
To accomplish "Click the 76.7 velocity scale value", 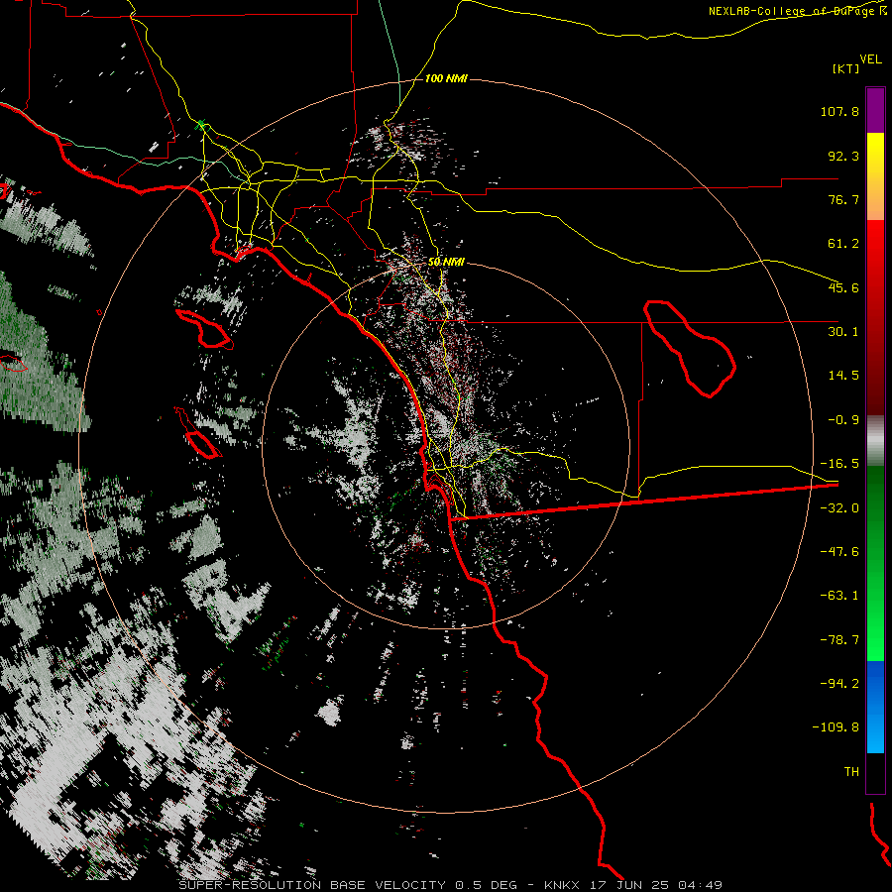I will [x=843, y=199].
